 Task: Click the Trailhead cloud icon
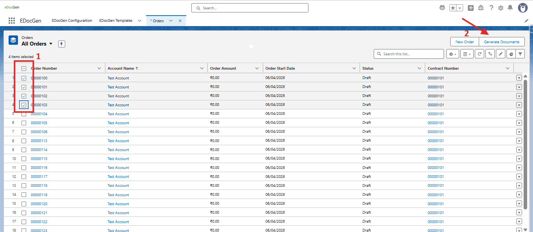point(481,8)
